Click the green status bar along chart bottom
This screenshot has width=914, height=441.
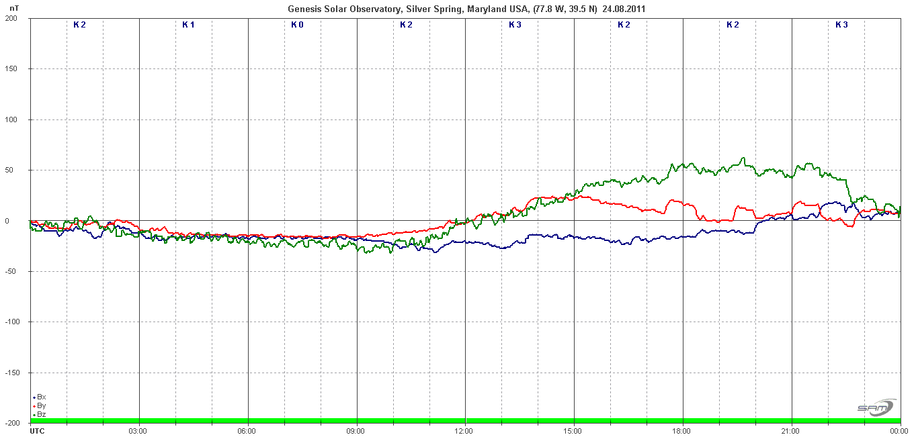(465, 421)
